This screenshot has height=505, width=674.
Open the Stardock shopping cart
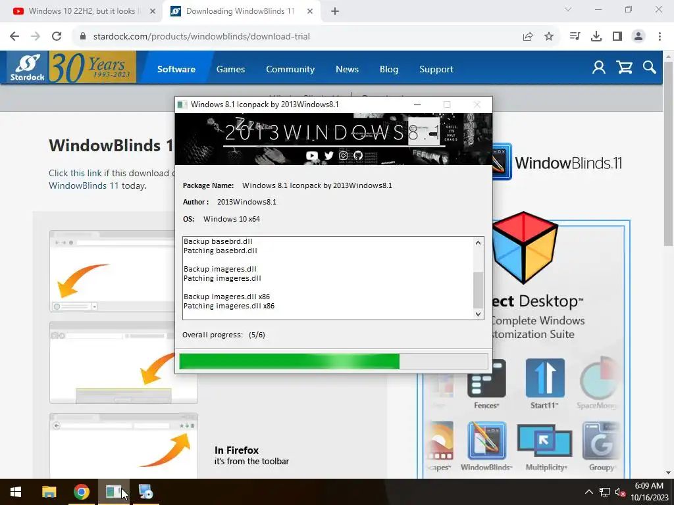[624, 68]
